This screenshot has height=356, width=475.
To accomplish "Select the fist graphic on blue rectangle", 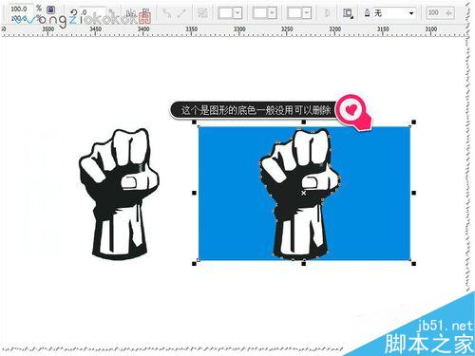I will click(299, 194).
